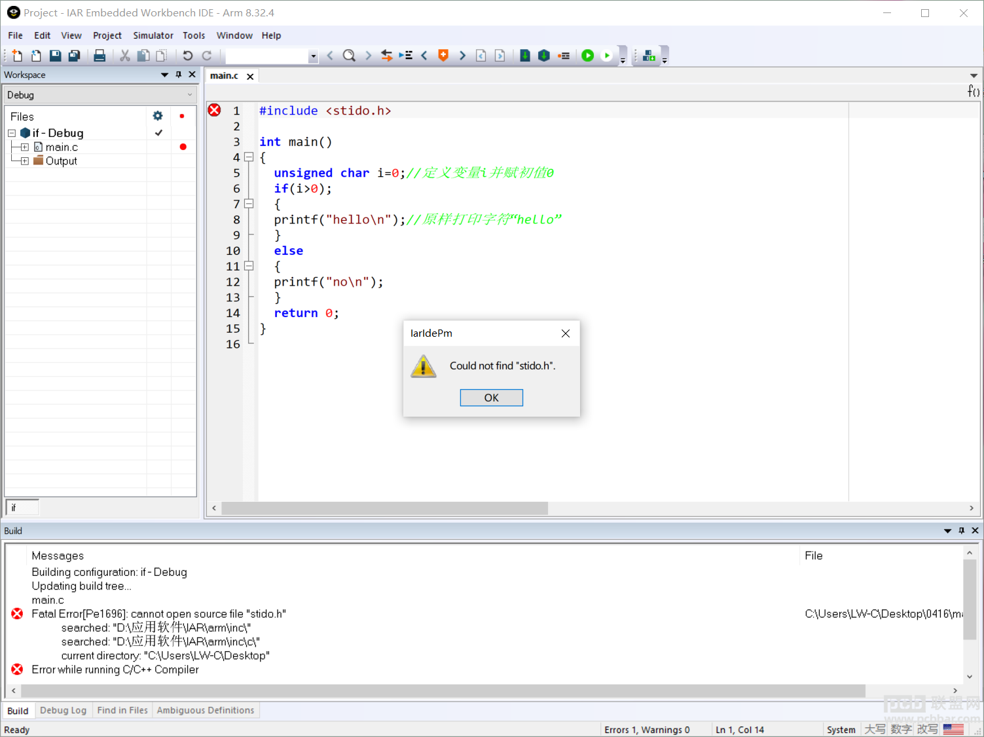
Task: Open Find with magnifier icon
Action: pos(349,56)
